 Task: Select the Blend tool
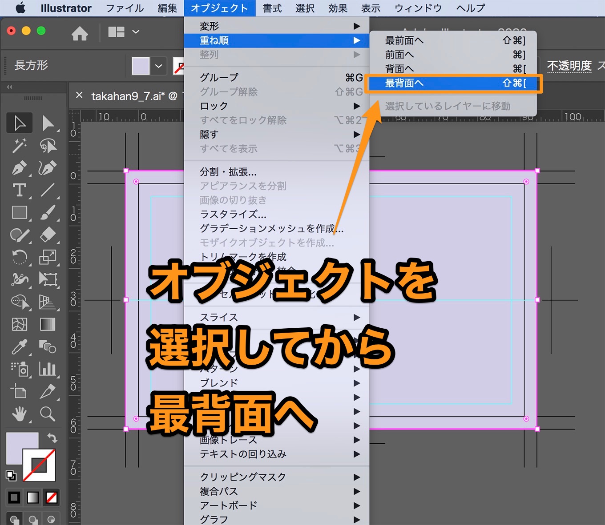pos(48,346)
